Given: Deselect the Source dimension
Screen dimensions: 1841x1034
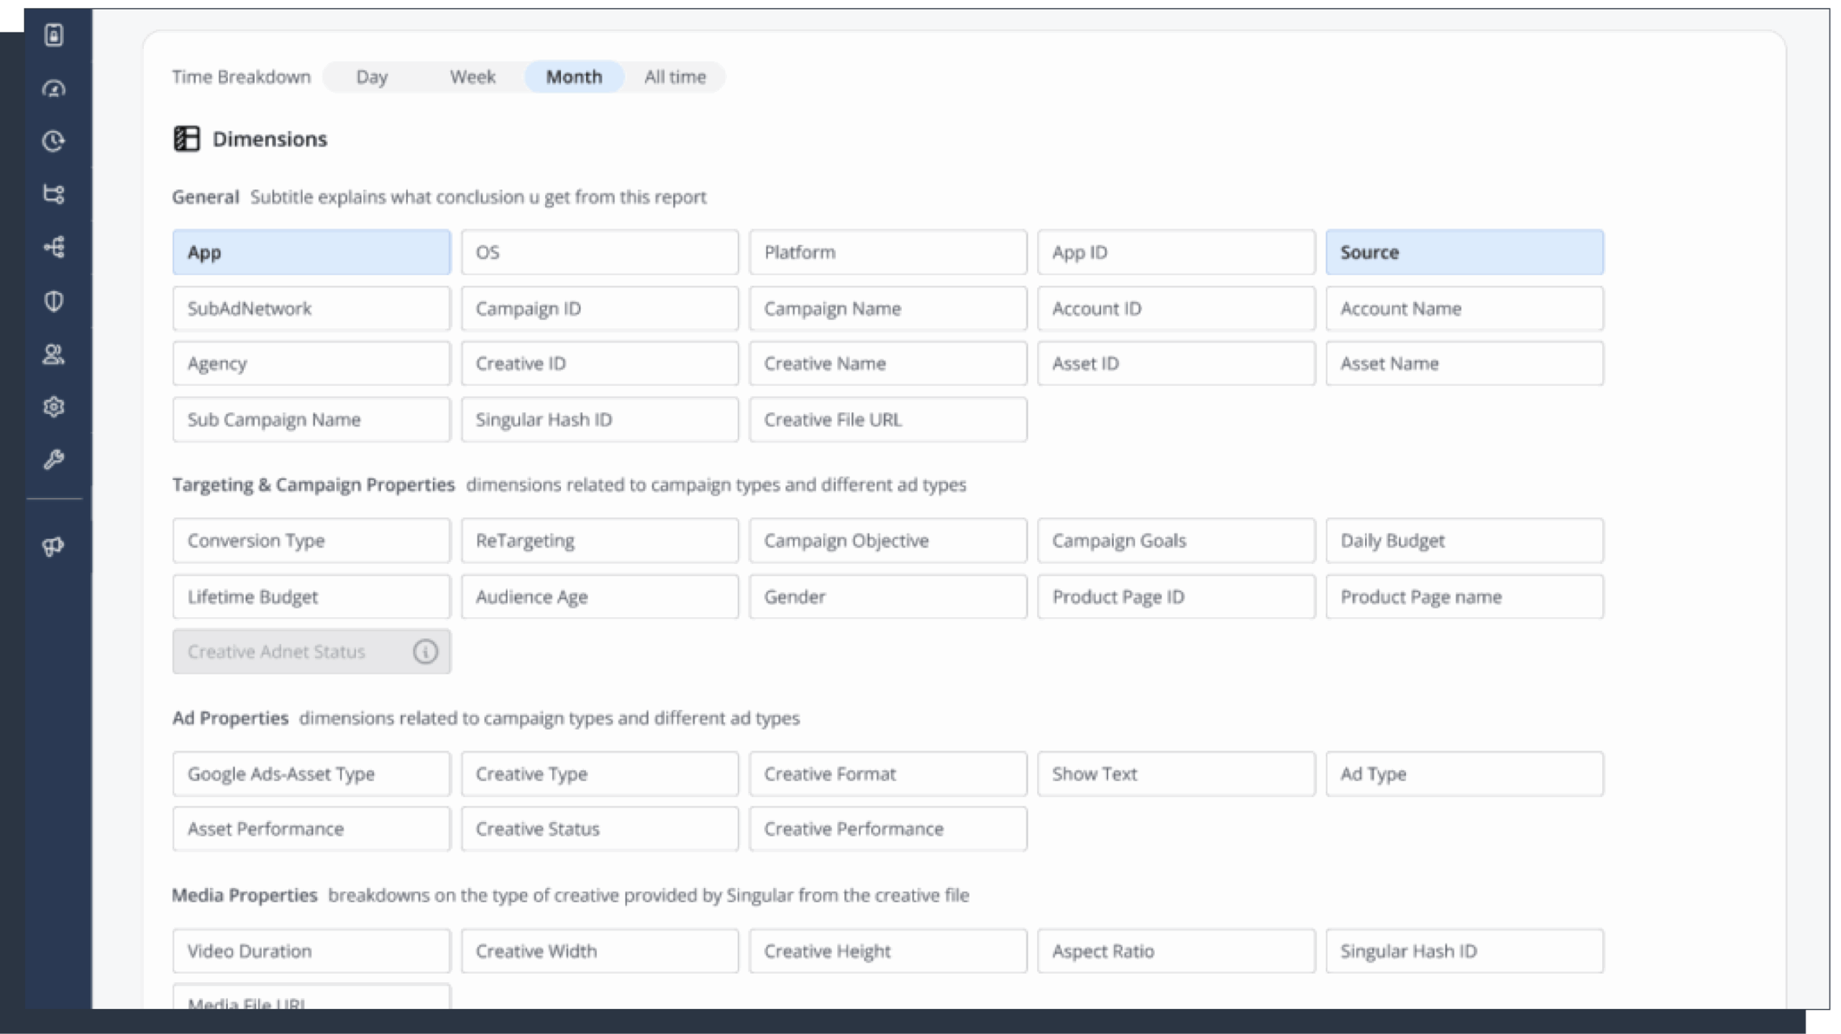Looking at the screenshot, I should (x=1464, y=252).
